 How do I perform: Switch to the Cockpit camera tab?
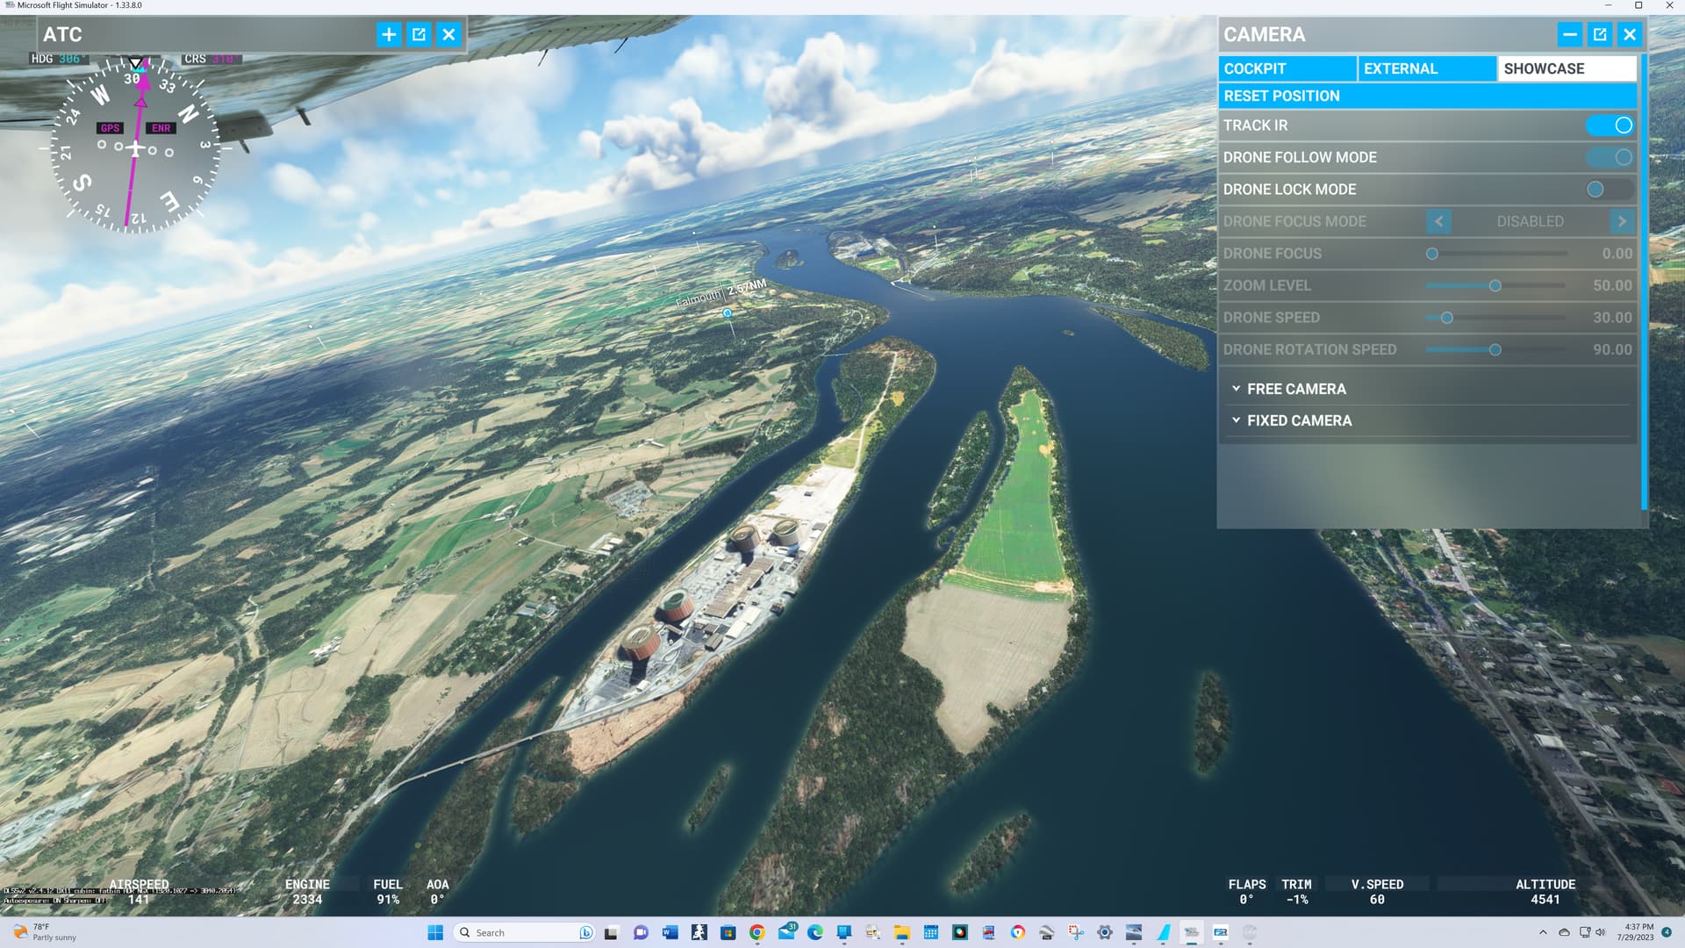[1287, 68]
